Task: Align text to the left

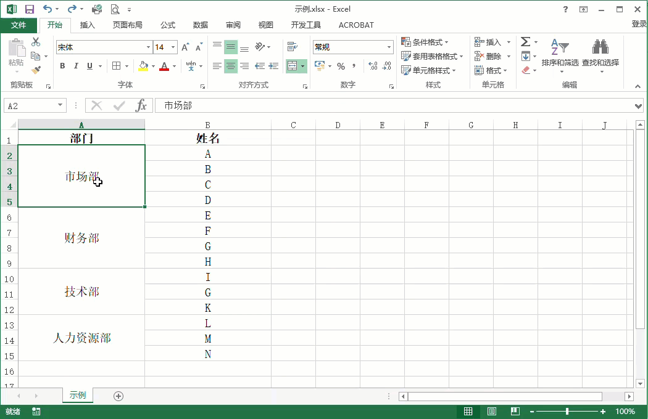Action: tap(217, 66)
